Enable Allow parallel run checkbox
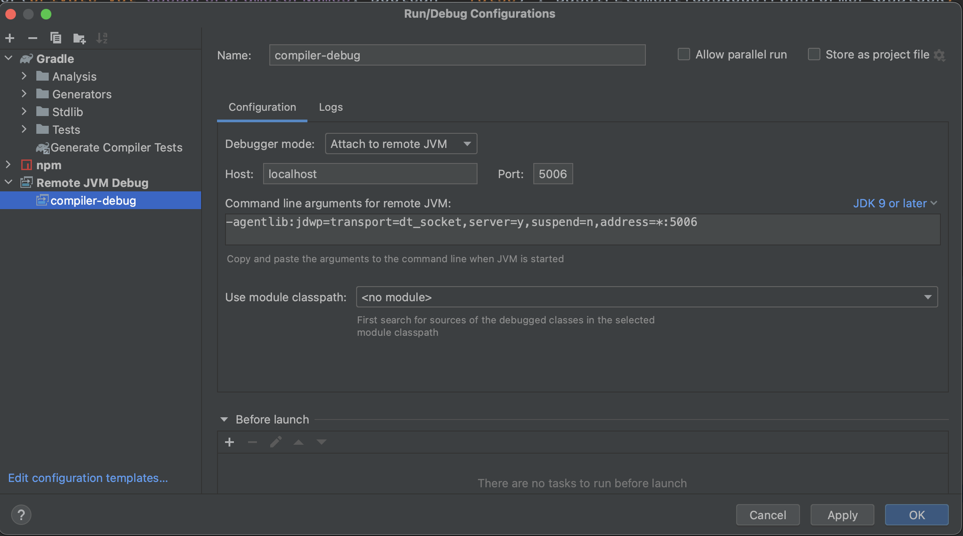The width and height of the screenshot is (963, 536). 684,54
